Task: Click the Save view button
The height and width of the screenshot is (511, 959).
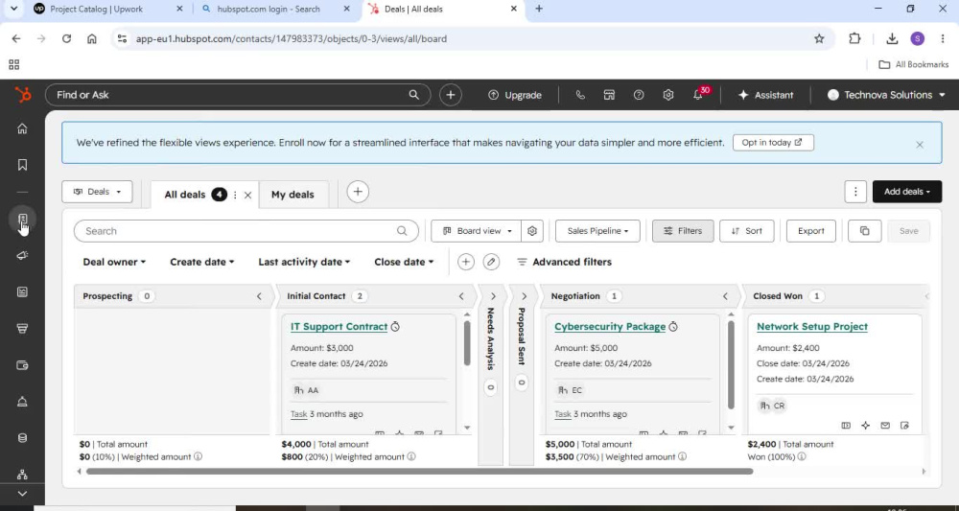Action: [908, 231]
